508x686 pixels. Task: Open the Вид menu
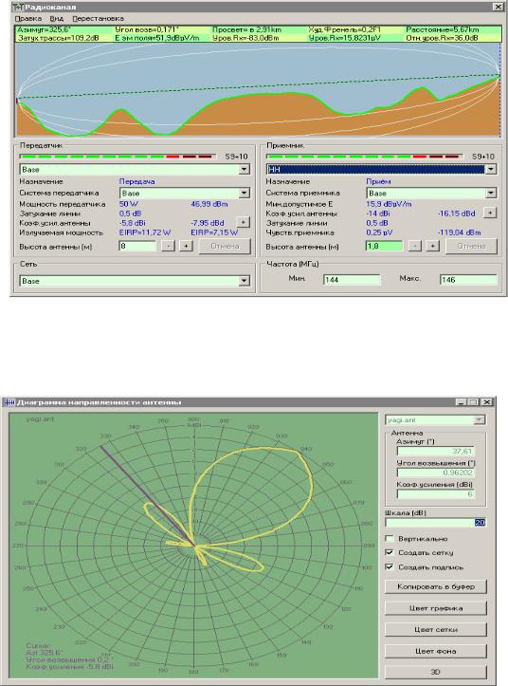pos(57,18)
